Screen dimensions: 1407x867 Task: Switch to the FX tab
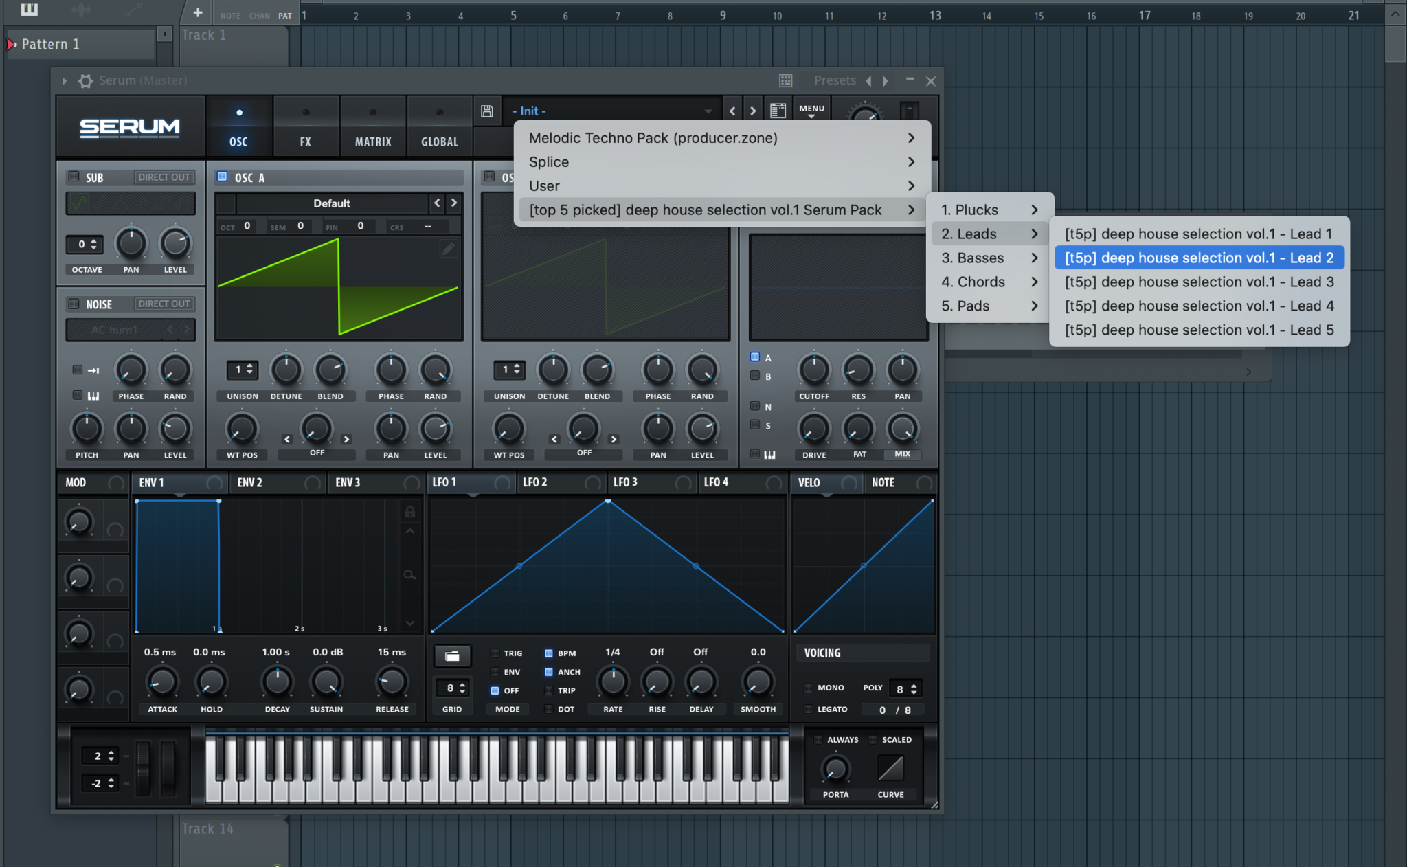coord(306,126)
